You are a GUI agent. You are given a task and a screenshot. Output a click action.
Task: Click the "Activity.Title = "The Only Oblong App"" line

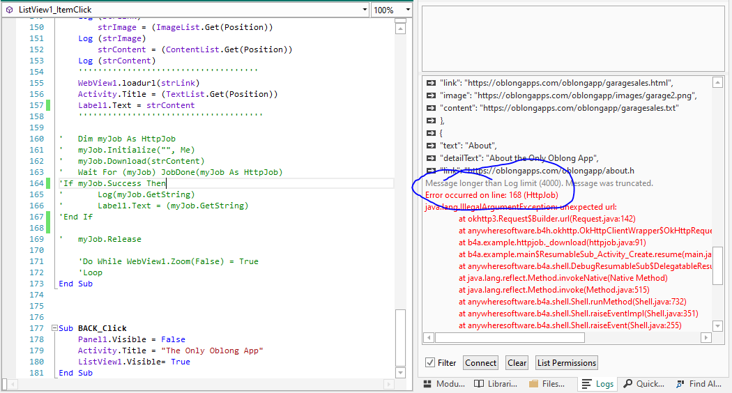[x=170, y=350]
